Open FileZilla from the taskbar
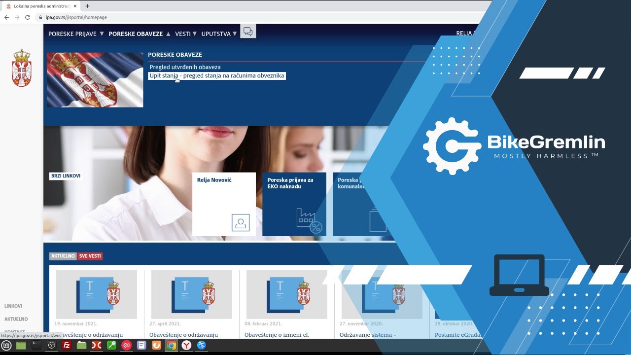Viewport: 631px width, 355px height. (67, 346)
